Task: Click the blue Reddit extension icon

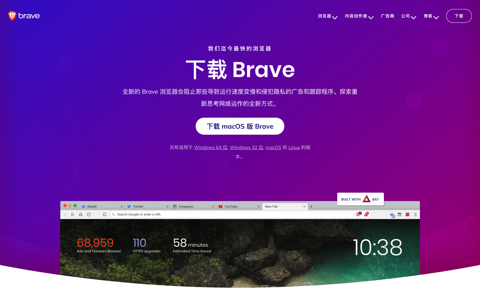Action: [x=392, y=215]
